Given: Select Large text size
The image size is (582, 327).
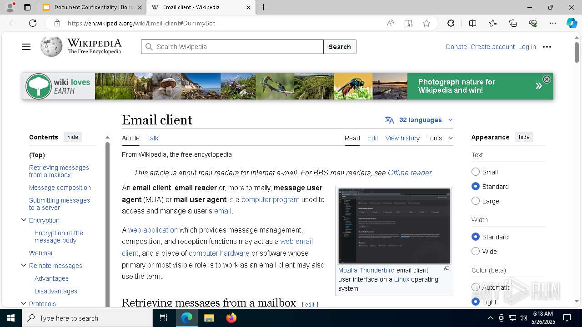Looking at the screenshot, I should (476, 201).
